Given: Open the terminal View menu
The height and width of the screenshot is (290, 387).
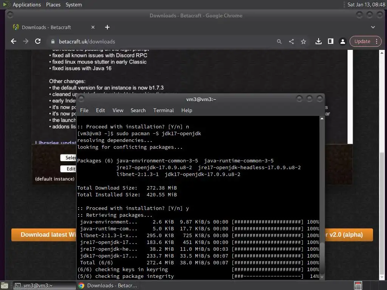Looking at the screenshot, I should [x=118, y=111].
